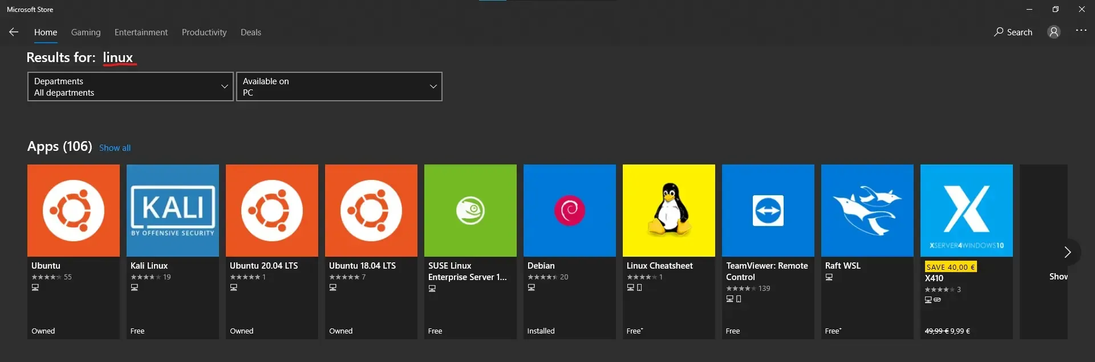Open the Debian swirl icon tile
The width and height of the screenshot is (1095, 362).
coord(570,211)
